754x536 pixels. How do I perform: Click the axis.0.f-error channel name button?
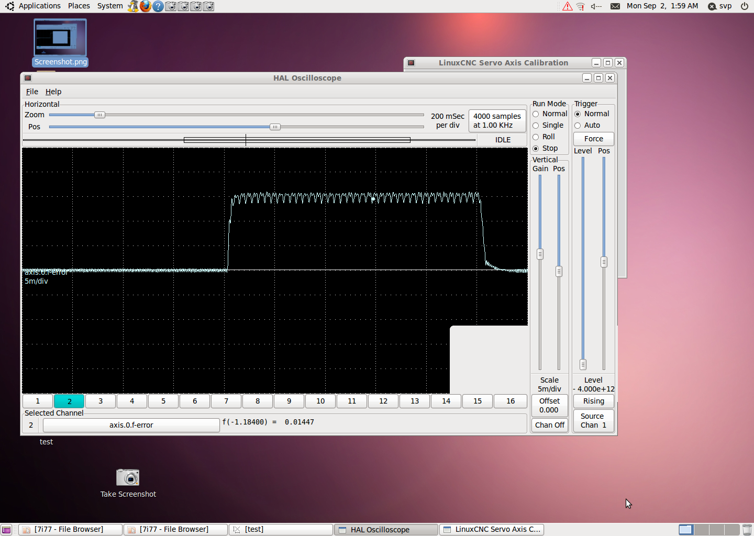131,426
